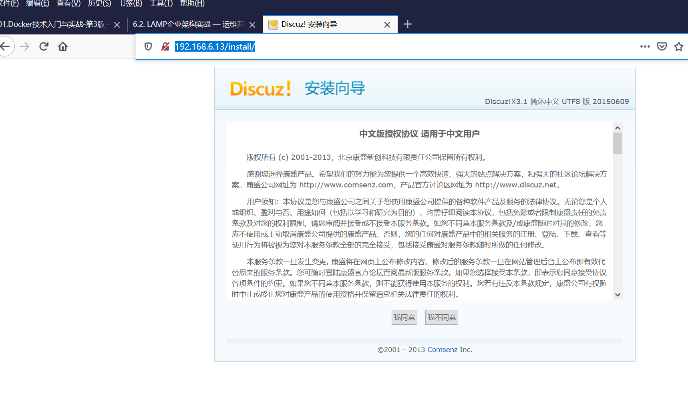Open the Comsenz footer link
Image resolution: width=688 pixels, height=398 pixels.
[x=442, y=350]
